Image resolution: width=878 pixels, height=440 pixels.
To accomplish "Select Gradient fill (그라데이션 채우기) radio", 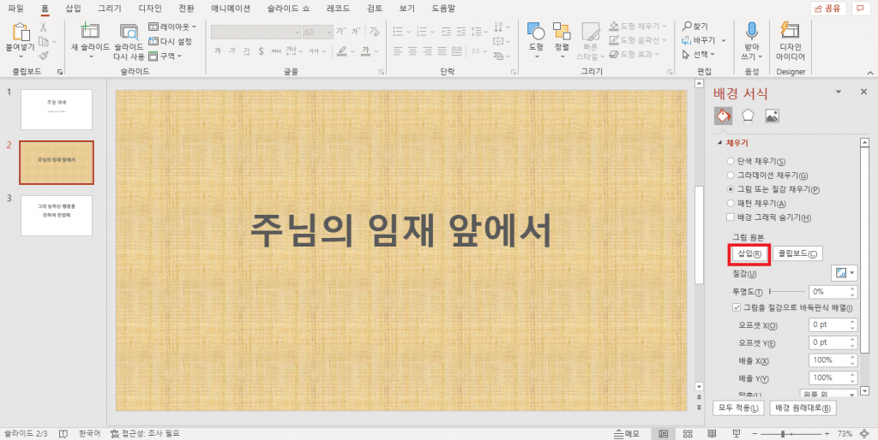I will [x=731, y=175].
